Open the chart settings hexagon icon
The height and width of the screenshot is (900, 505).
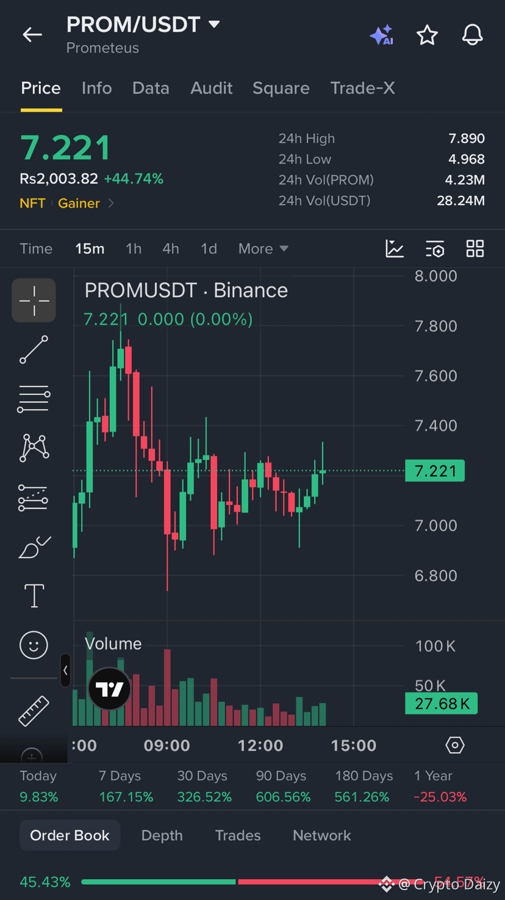455,746
